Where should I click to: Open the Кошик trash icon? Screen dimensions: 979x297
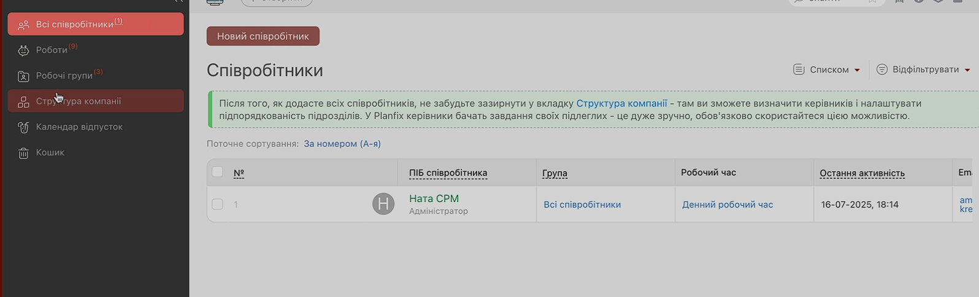[x=23, y=153]
